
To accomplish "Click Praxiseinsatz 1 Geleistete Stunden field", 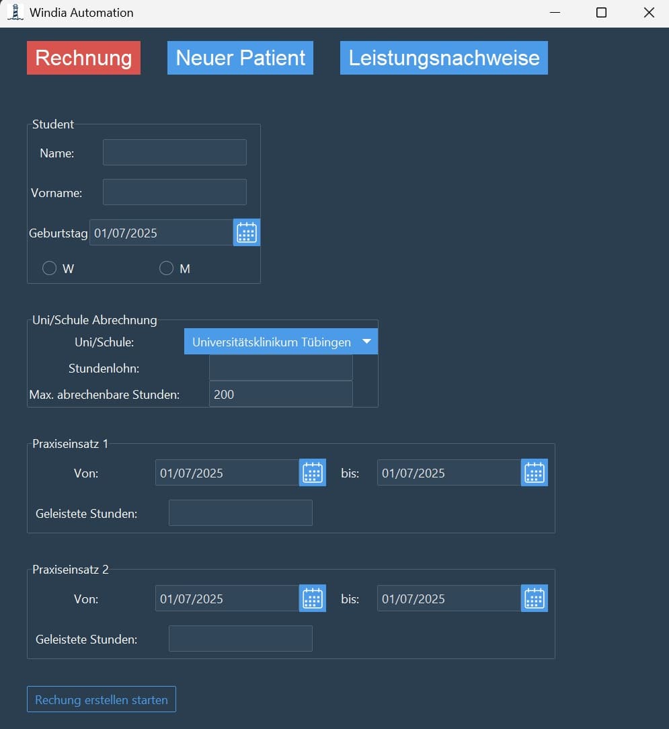I will pyautogui.click(x=240, y=513).
